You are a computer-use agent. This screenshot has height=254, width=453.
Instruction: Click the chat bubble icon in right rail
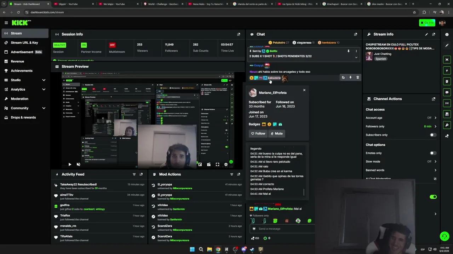(447, 92)
